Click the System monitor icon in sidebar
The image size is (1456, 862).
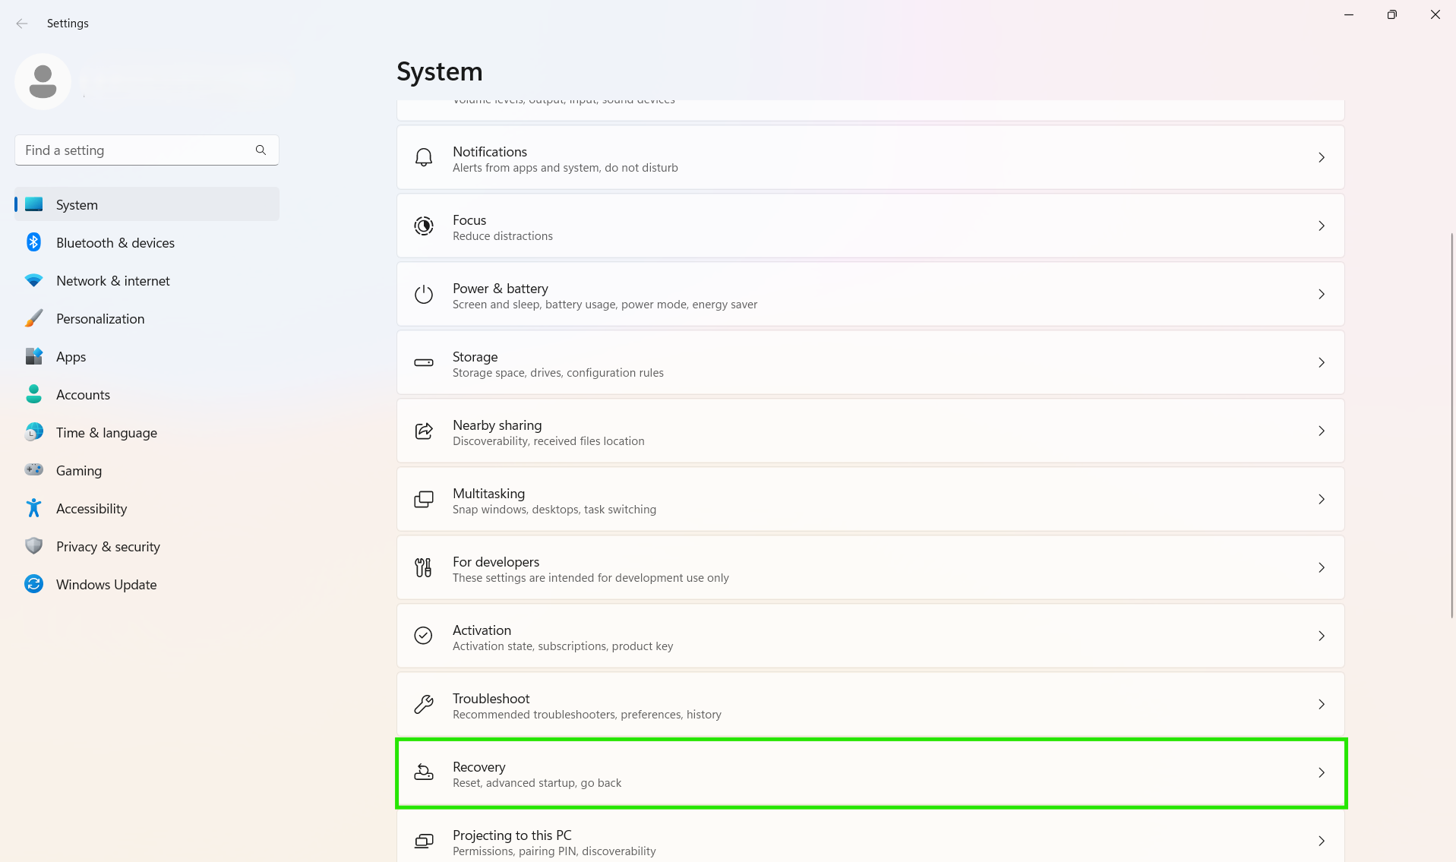(33, 204)
